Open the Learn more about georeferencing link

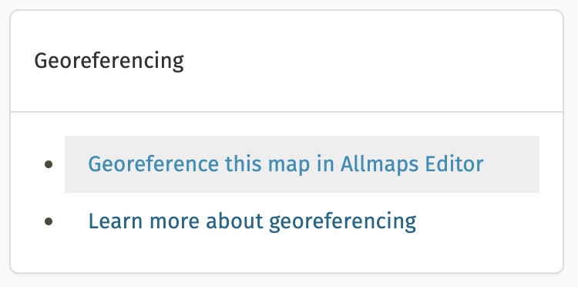tap(252, 221)
